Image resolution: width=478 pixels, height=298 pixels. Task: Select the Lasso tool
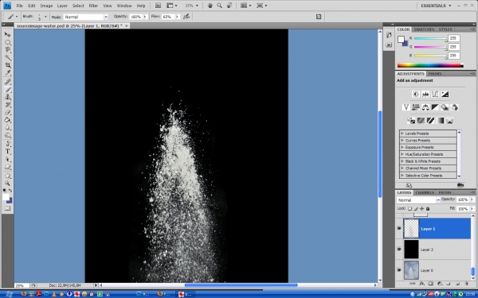8,49
